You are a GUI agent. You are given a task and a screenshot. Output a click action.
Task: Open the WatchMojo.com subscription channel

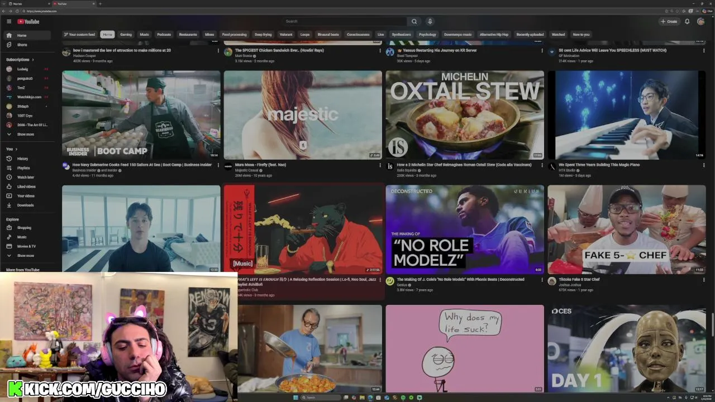[27, 97]
